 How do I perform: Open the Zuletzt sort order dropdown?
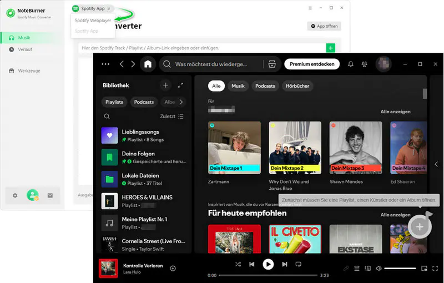171,117
